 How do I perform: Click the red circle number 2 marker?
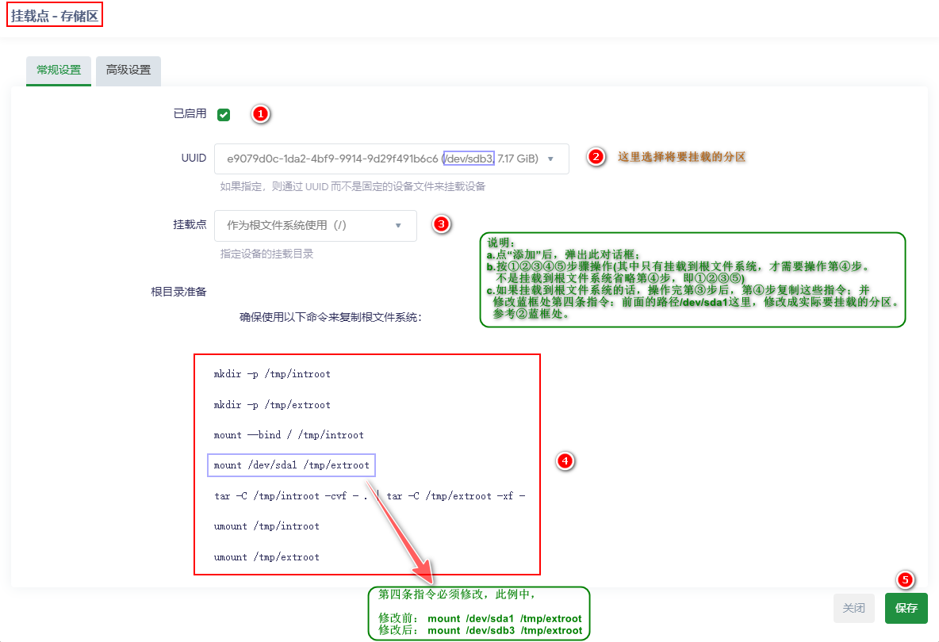click(596, 157)
